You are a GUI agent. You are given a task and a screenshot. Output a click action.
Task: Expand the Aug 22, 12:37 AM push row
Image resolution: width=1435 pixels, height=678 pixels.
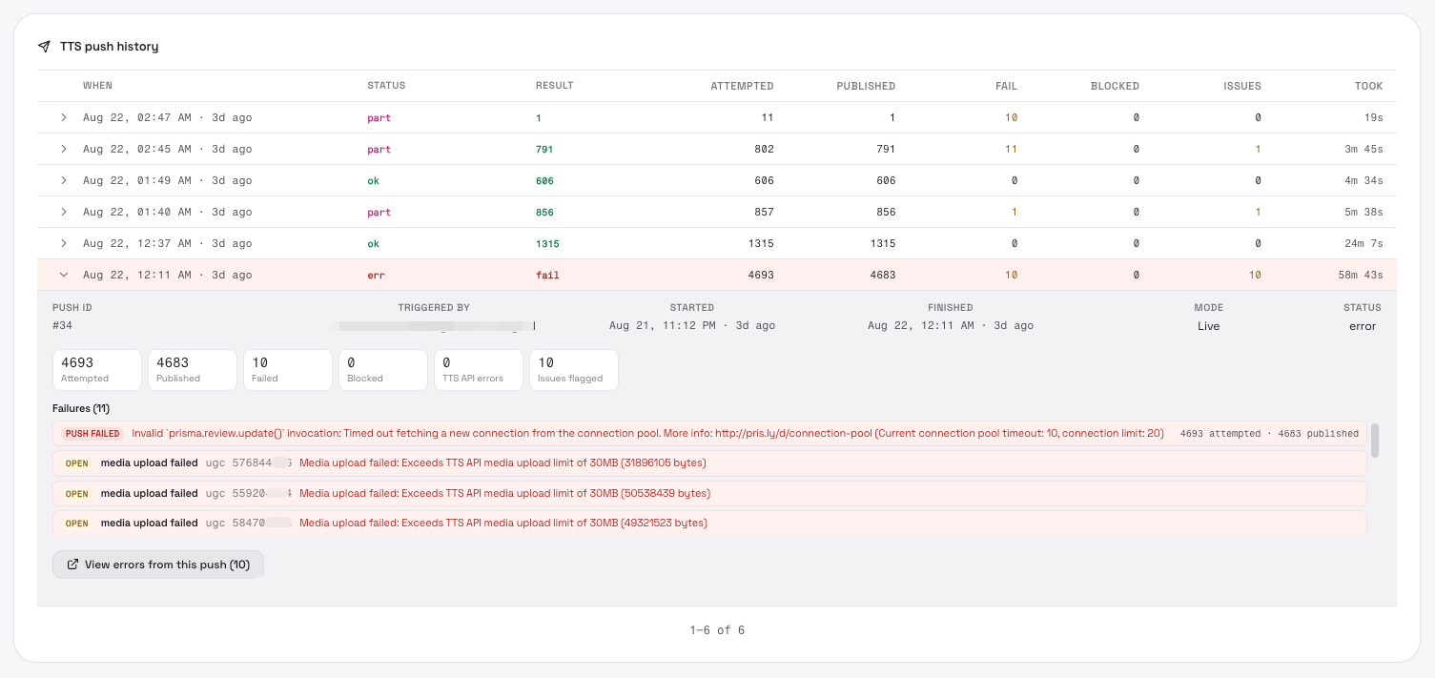[64, 244]
